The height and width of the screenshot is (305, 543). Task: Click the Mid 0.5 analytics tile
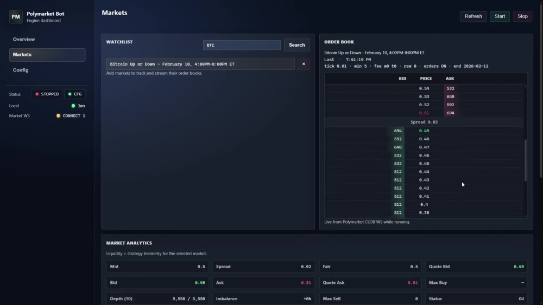157,267
